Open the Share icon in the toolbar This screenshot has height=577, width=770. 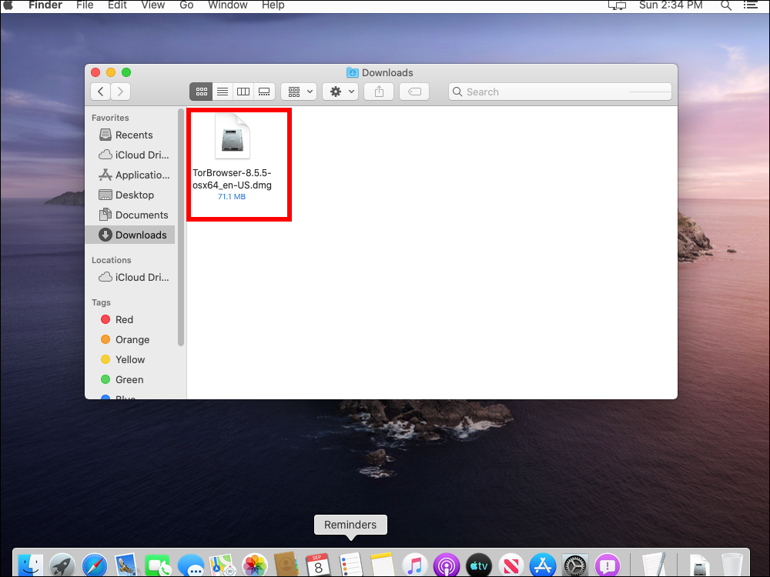pos(378,91)
